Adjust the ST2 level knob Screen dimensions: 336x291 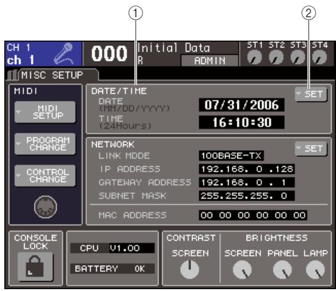point(276,57)
